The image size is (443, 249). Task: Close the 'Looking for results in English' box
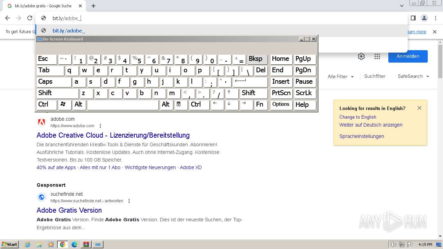point(419,108)
